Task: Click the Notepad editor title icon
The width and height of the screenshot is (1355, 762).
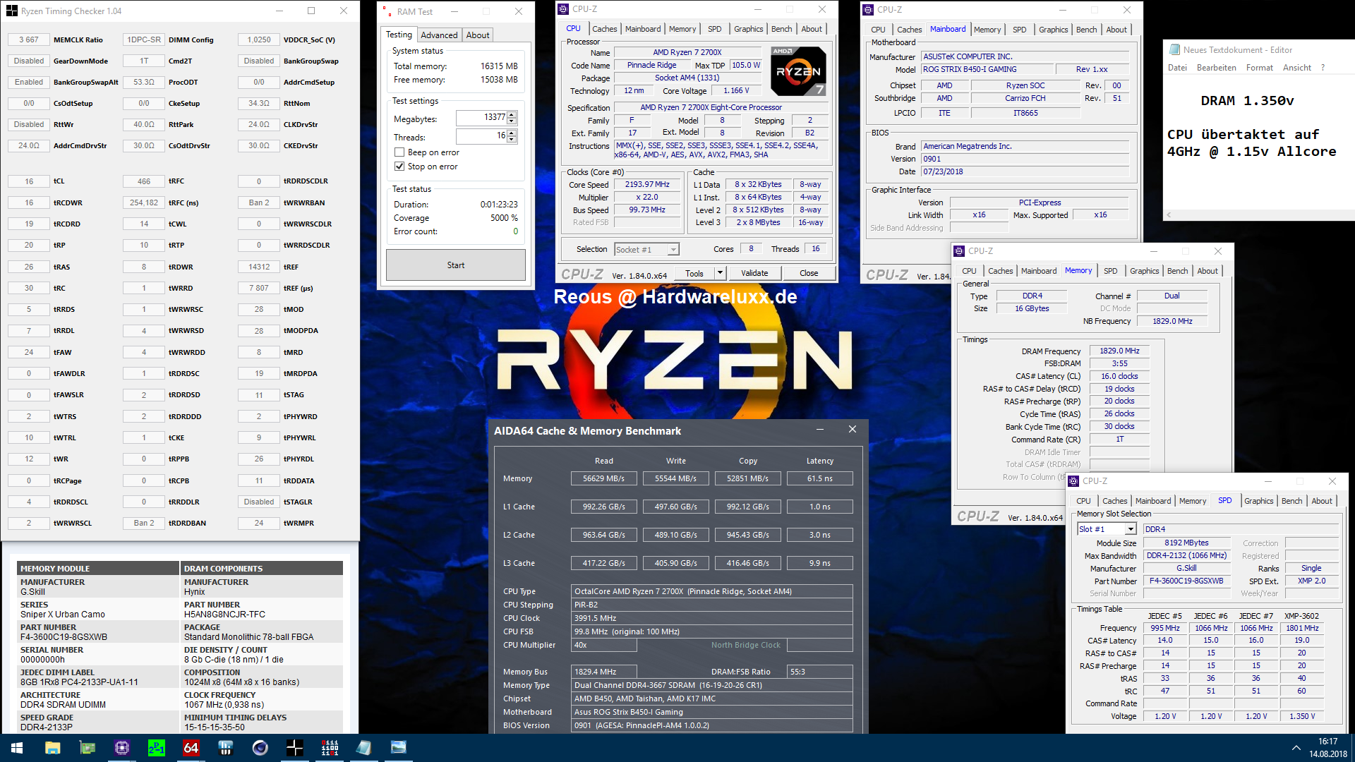Action: [1175, 50]
